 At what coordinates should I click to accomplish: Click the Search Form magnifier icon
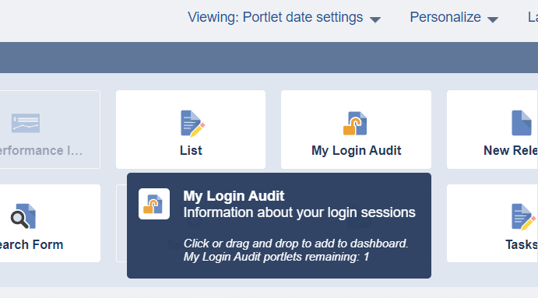(23, 216)
